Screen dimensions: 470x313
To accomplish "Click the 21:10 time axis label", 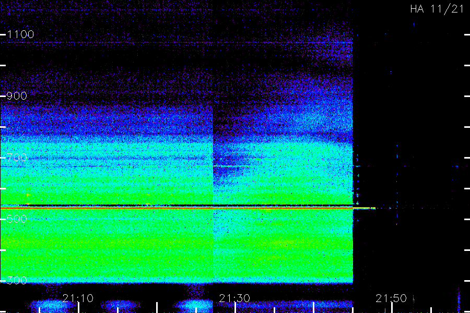I will (78, 298).
